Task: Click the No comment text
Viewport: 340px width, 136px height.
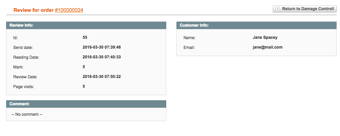Action: 27,114
